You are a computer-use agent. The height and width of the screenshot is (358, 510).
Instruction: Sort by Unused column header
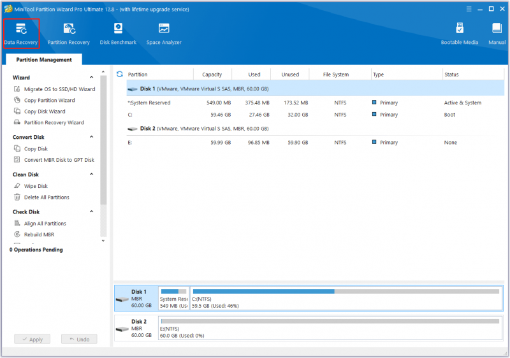[290, 75]
